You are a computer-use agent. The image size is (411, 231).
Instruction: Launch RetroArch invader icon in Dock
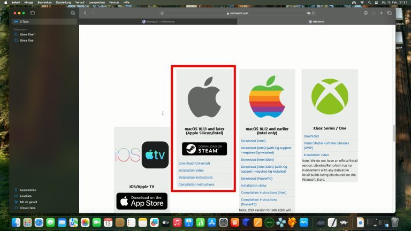pyautogui.click(x=344, y=222)
